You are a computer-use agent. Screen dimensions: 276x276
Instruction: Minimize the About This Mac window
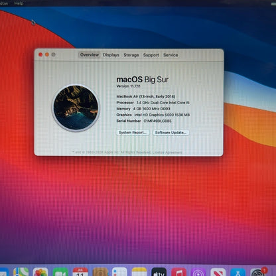47,54
